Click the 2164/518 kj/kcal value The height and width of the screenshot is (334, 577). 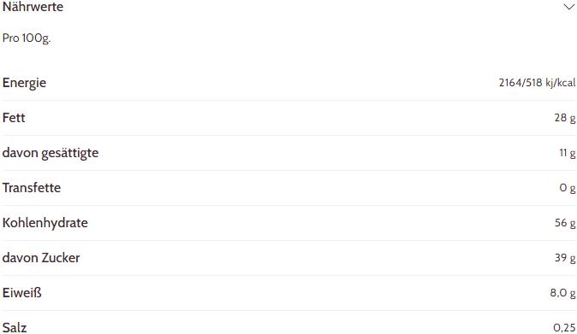[x=537, y=83]
